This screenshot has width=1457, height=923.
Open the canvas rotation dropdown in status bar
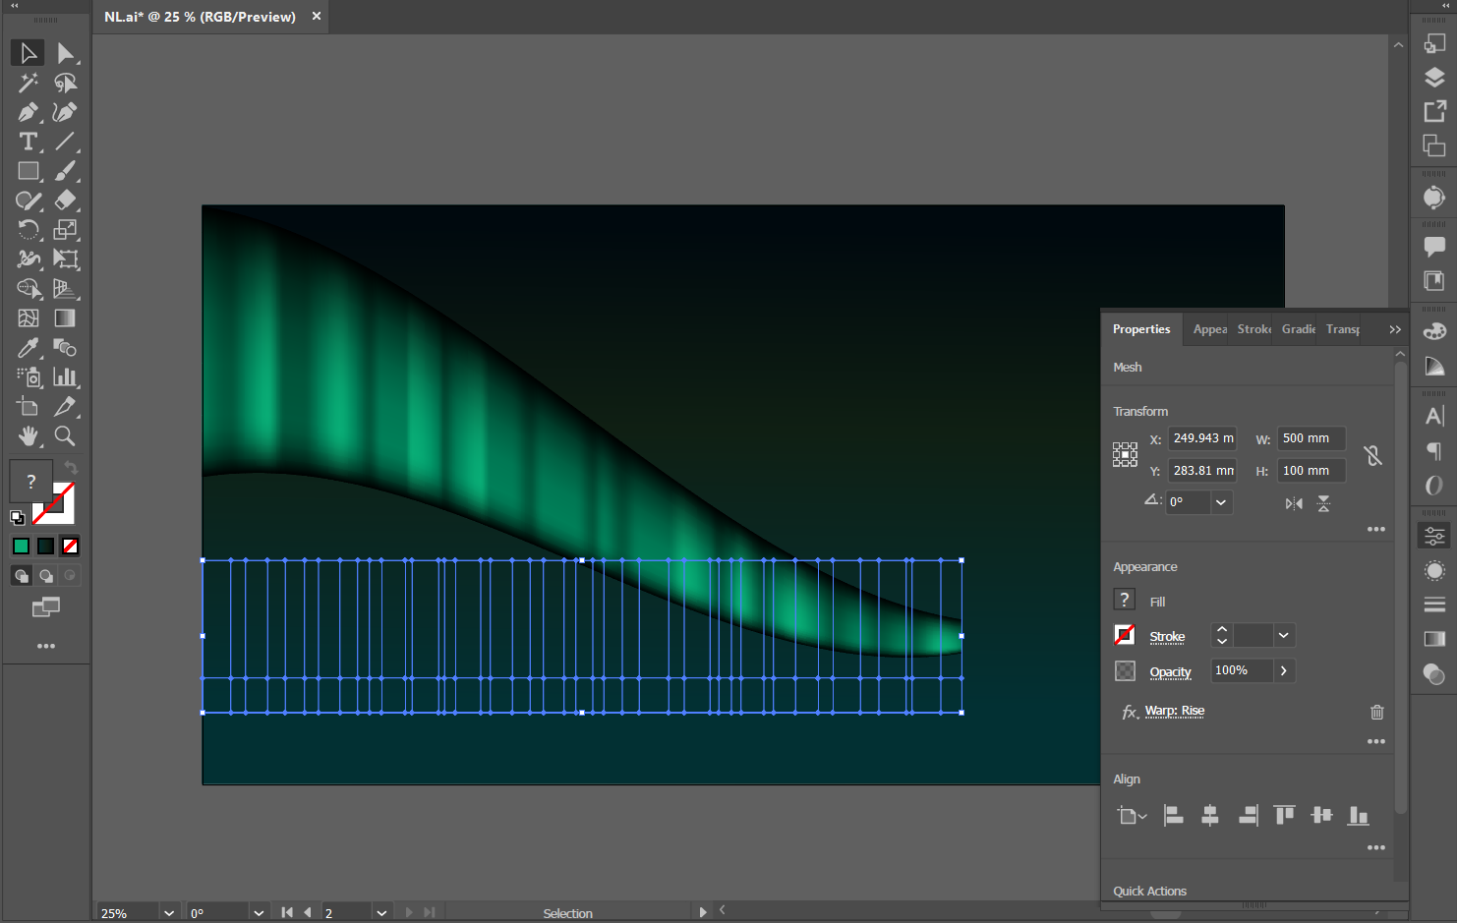(x=259, y=913)
